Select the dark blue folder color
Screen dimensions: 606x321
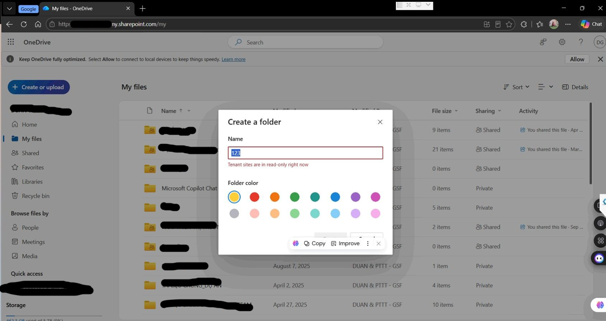335,197
